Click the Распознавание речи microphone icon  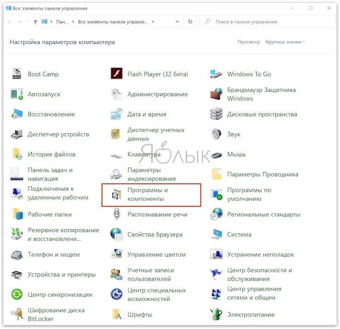[117, 214]
